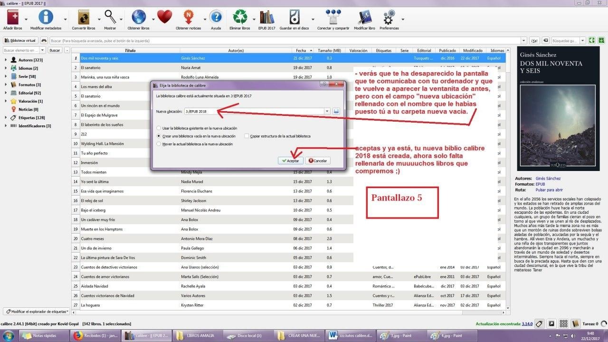Sort by the Fecha column header
Image resolution: width=608 pixels, height=342 pixels.
303,50
